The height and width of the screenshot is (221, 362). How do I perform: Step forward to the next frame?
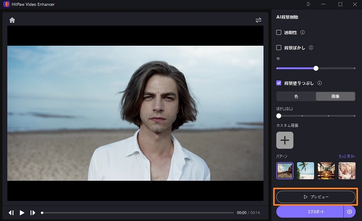33,212
